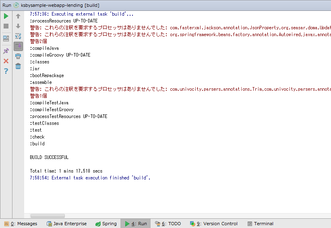The width and height of the screenshot is (331, 228).
Task: Clear console with the trash icon
Action: click(x=18, y=66)
